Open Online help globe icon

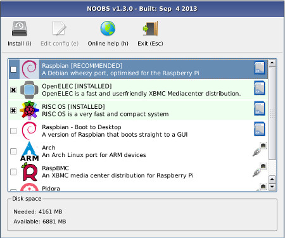click(108, 28)
